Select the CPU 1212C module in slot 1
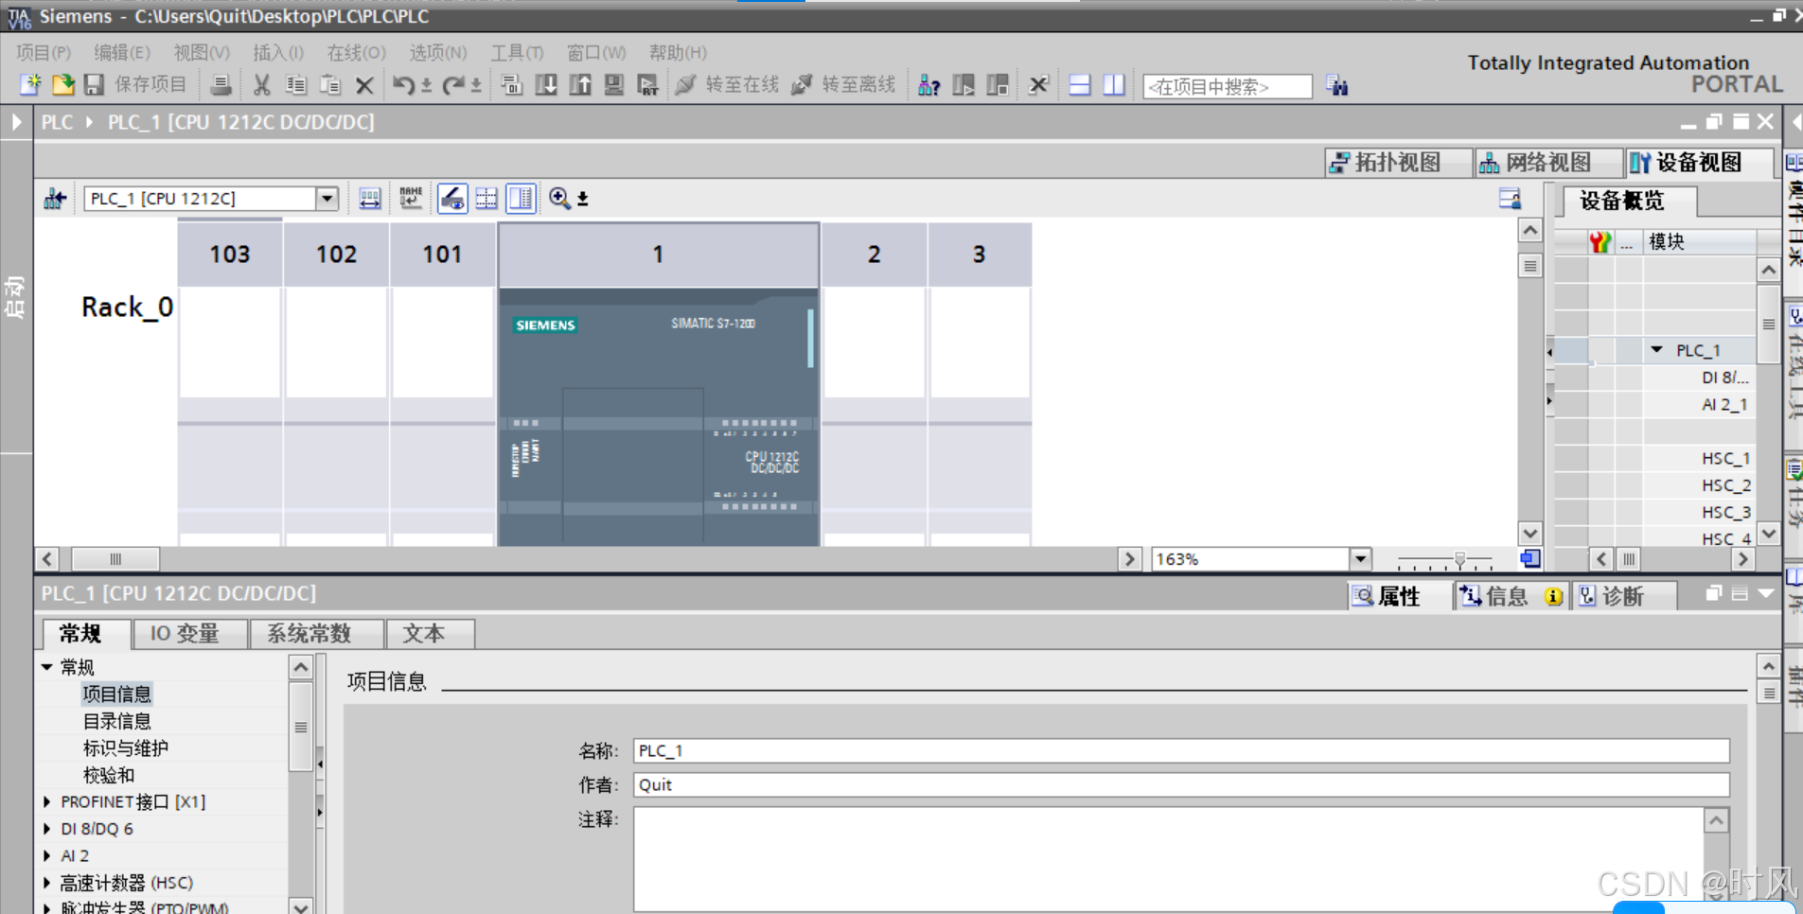 (658, 416)
